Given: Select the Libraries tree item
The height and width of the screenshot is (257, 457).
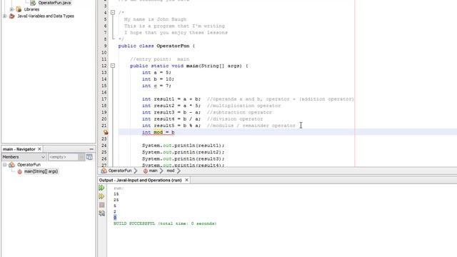Looking at the screenshot, I should point(31,9).
